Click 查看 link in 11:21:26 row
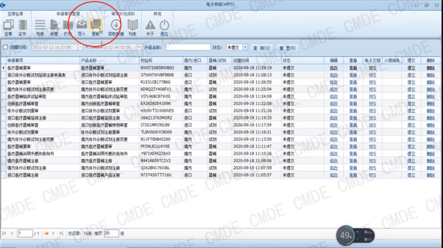The image size is (443, 248). coord(353,111)
